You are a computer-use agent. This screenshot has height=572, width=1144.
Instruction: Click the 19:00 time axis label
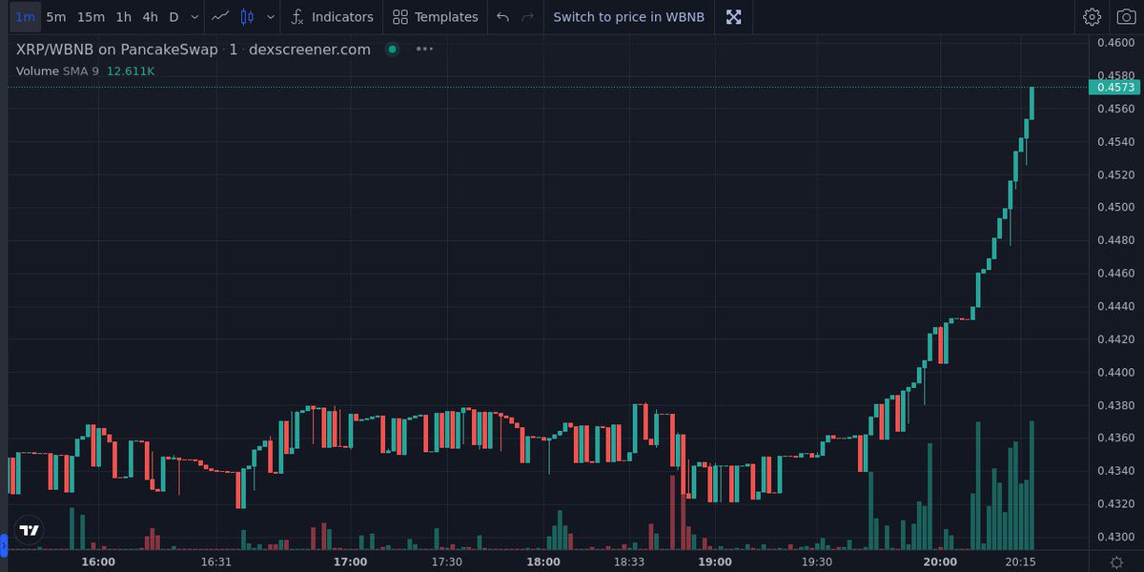(715, 562)
